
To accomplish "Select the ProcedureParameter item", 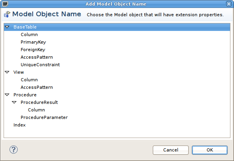I will point(44,117).
